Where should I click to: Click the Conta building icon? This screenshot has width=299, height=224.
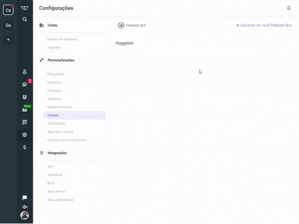click(42, 25)
